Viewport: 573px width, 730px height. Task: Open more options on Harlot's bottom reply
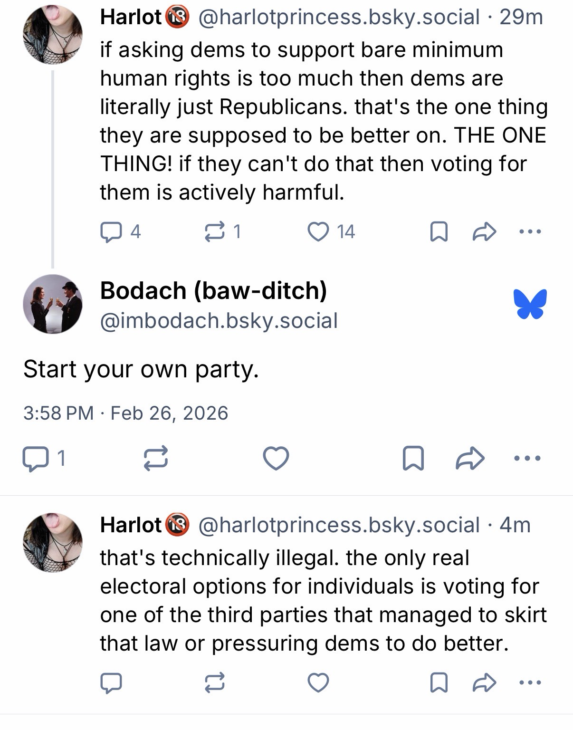pos(530,683)
